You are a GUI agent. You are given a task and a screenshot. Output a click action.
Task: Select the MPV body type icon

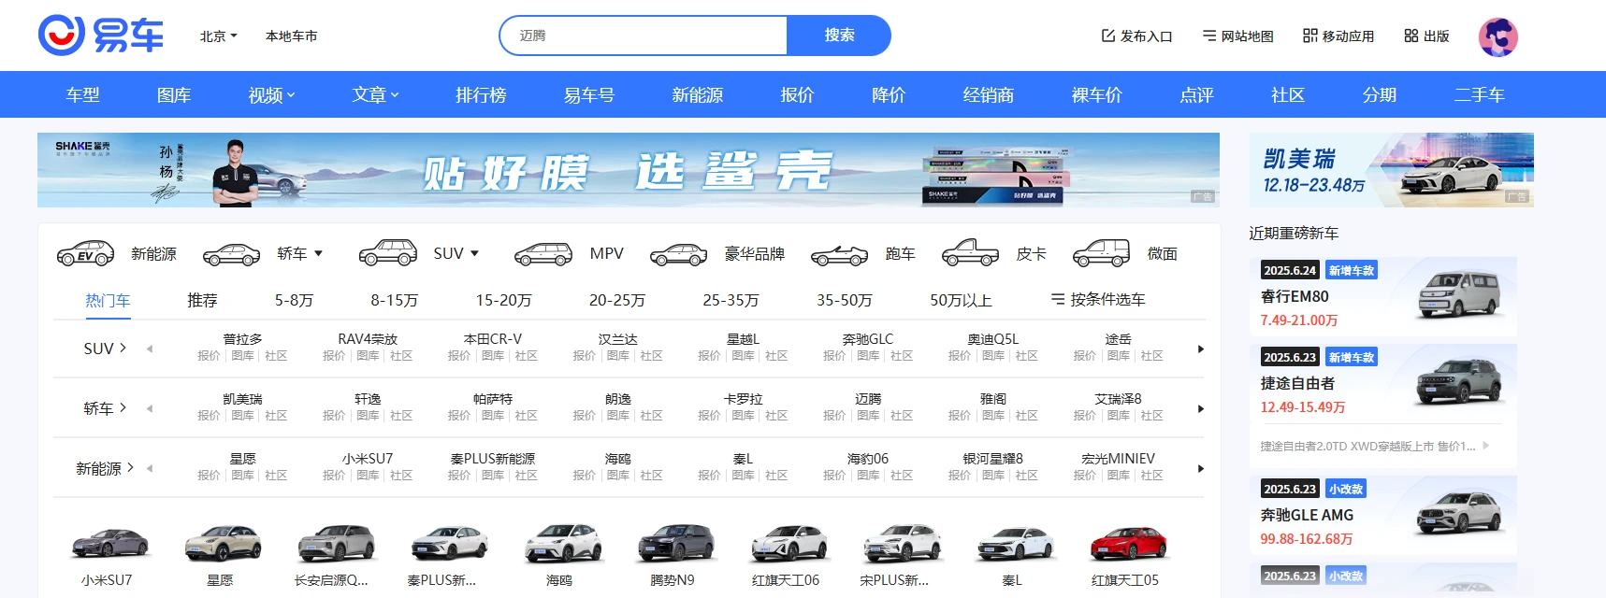click(543, 253)
